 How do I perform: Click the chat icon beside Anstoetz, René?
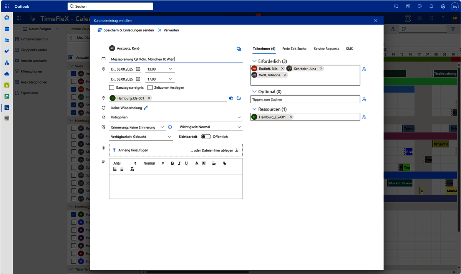pos(239,49)
